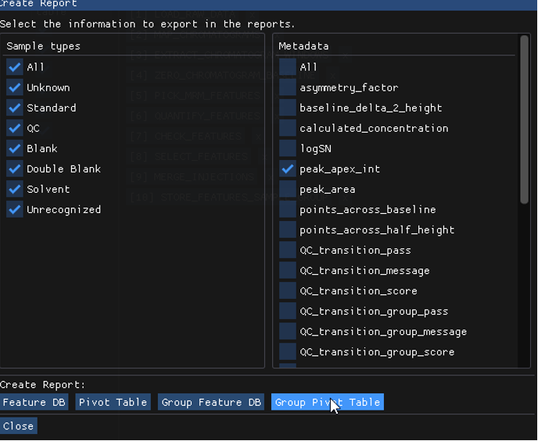Uncheck peak_apex_int metadata

click(x=288, y=169)
